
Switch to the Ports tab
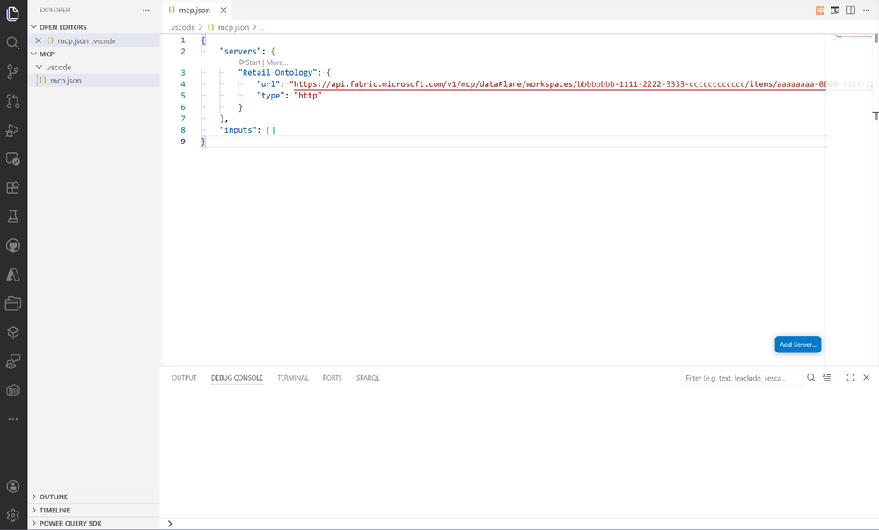coord(332,378)
